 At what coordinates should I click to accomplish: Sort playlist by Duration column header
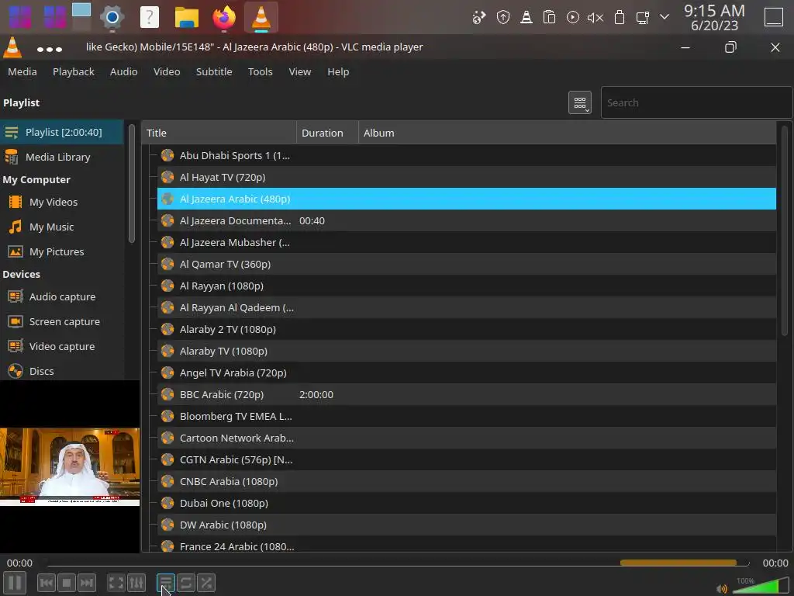328,133
